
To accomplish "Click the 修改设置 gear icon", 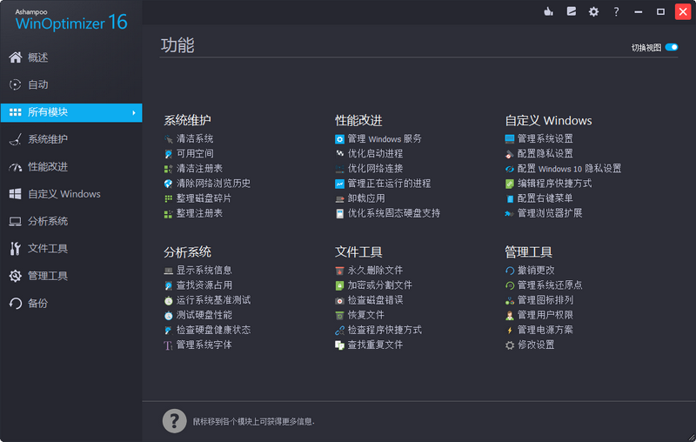I will (510, 345).
